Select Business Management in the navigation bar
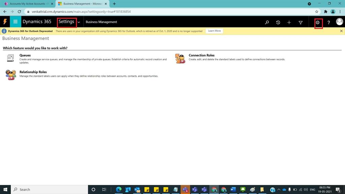 pyautogui.click(x=101, y=22)
